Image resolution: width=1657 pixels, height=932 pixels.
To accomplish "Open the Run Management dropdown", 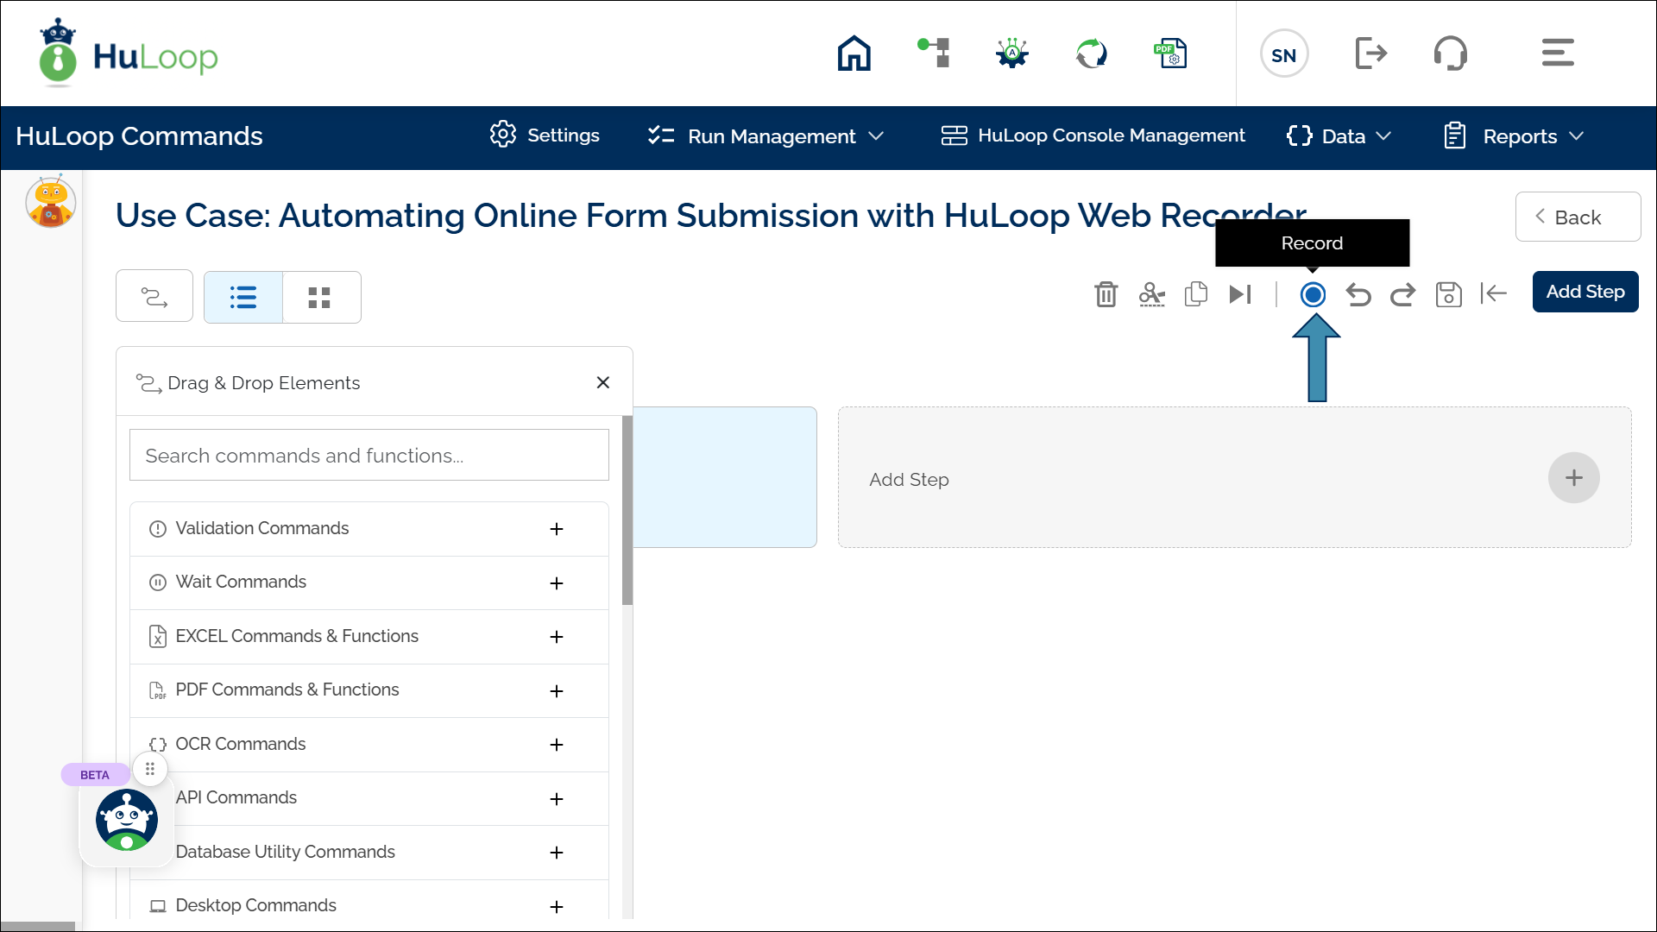I will 766,136.
